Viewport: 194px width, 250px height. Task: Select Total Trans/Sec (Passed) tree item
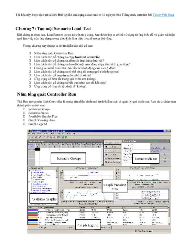(41, 191)
